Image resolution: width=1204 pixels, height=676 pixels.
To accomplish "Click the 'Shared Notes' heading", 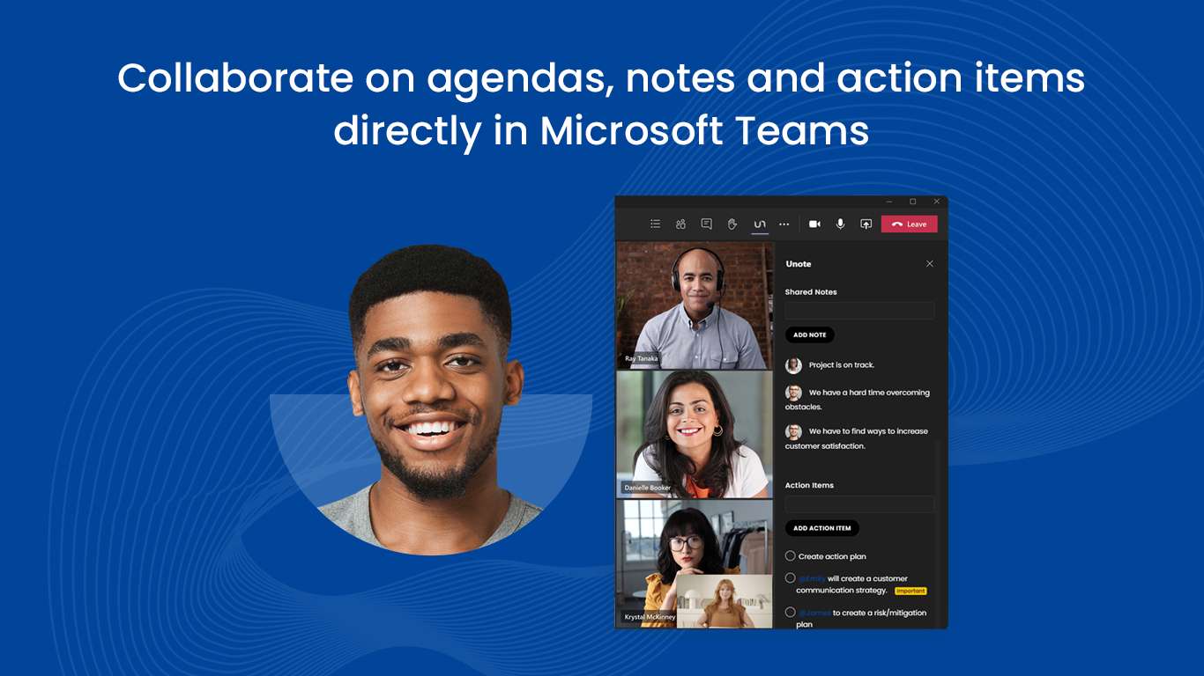I will pos(811,291).
